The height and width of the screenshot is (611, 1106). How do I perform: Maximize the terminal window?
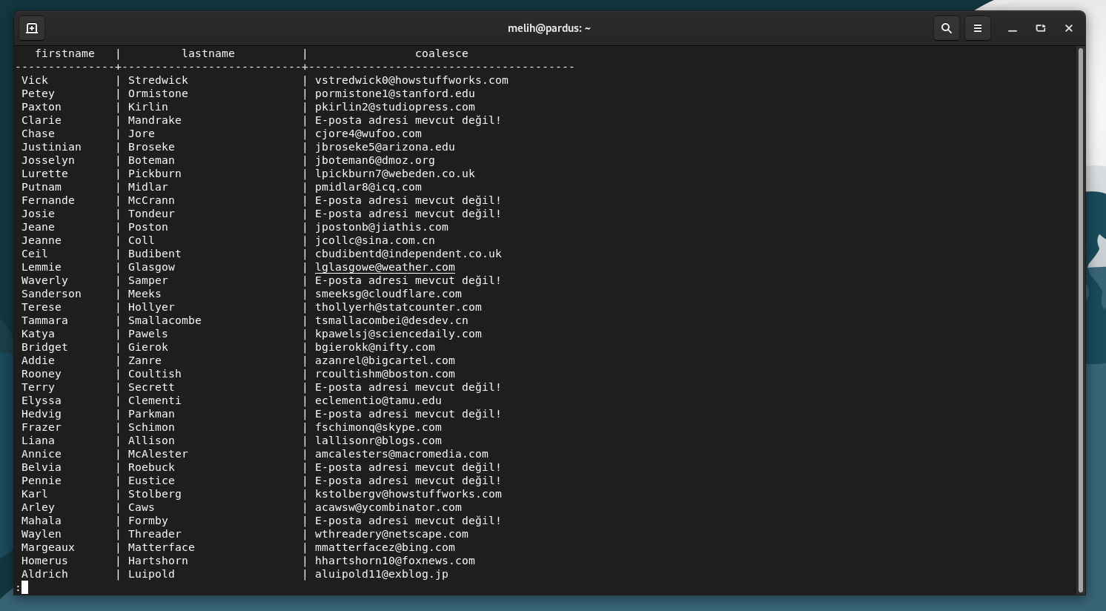click(1041, 28)
